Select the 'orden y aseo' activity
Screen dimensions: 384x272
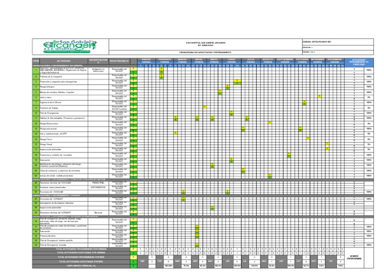point(63,97)
